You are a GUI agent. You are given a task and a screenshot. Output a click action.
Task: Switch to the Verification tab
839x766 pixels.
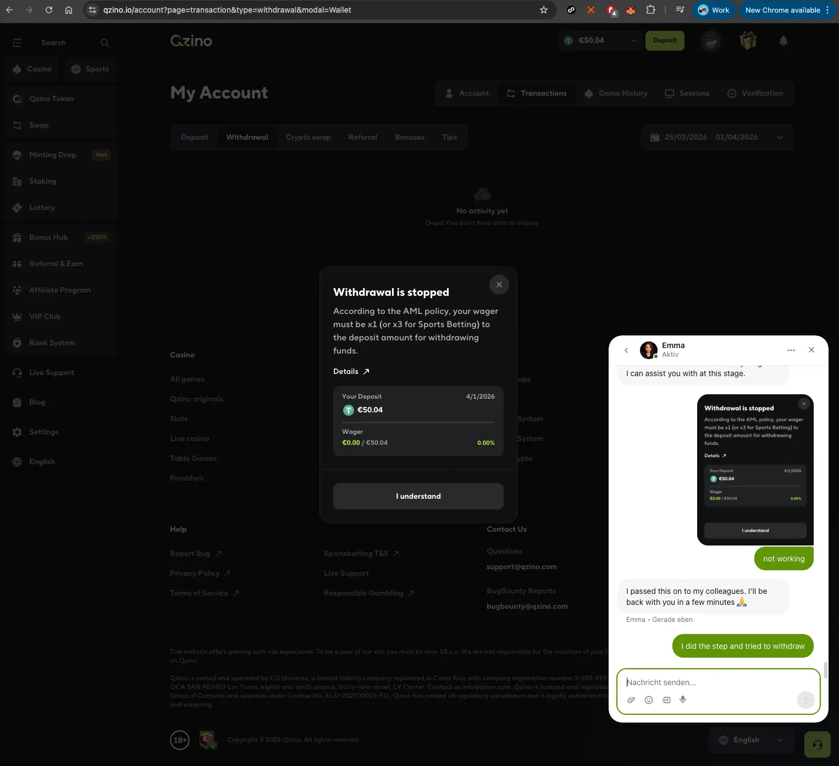coord(755,93)
